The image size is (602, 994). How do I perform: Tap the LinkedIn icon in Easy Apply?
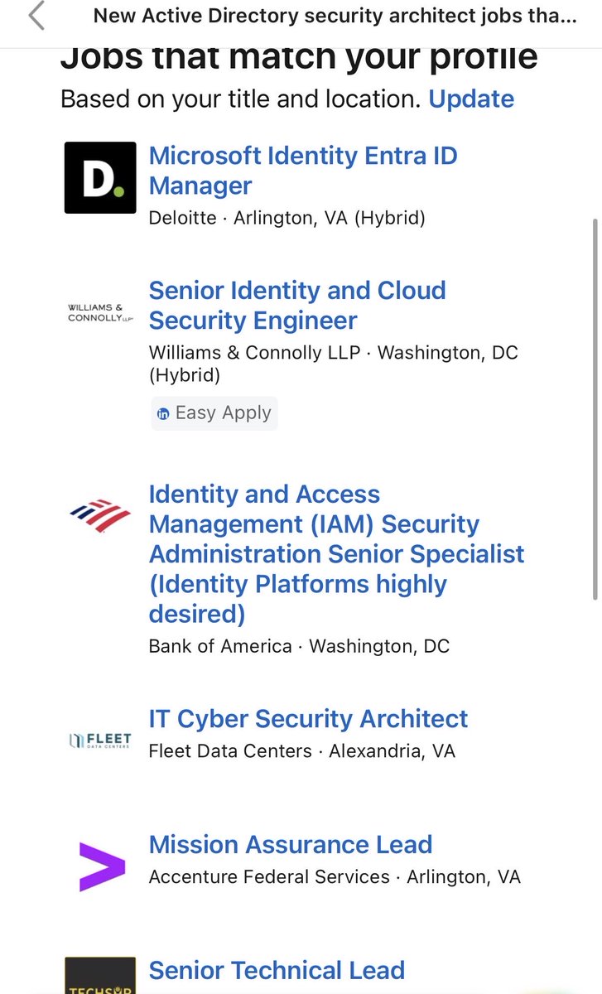[164, 413]
